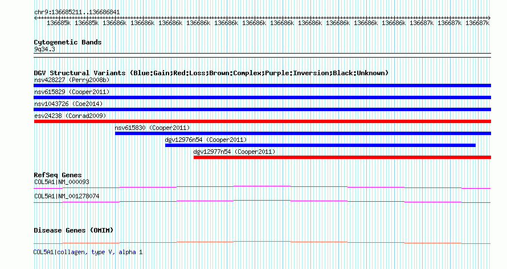Image resolution: width=507 pixels, height=269 pixels.
Task: Click the DGV Structural Variants track title
Action: click(211, 73)
